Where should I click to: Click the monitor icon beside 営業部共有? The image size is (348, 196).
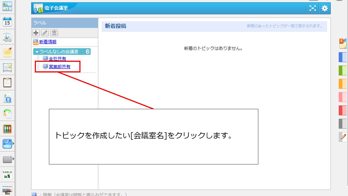pyautogui.click(x=45, y=67)
